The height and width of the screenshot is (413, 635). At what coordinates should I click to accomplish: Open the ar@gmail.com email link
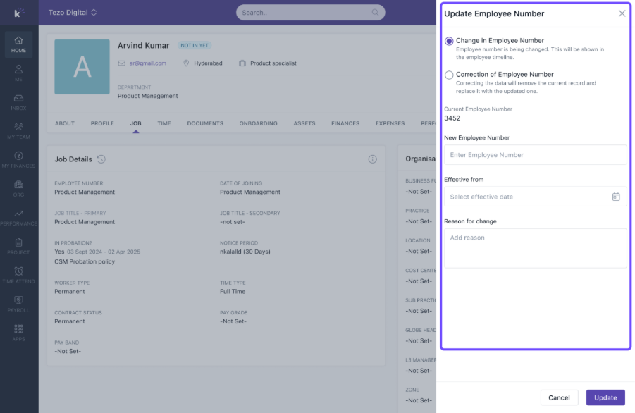[x=148, y=63]
